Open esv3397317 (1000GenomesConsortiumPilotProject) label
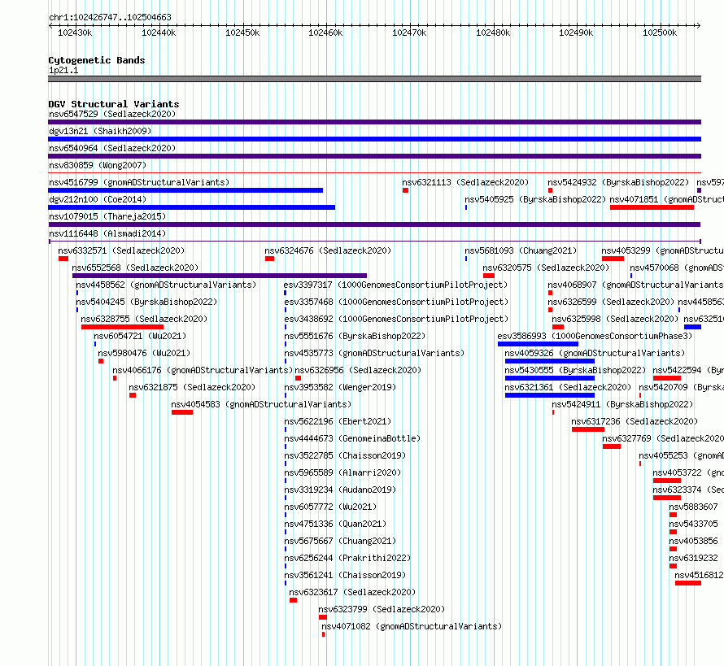 (x=395, y=285)
